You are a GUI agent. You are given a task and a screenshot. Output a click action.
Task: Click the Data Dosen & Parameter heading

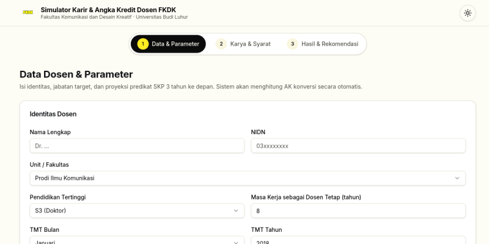(76, 74)
